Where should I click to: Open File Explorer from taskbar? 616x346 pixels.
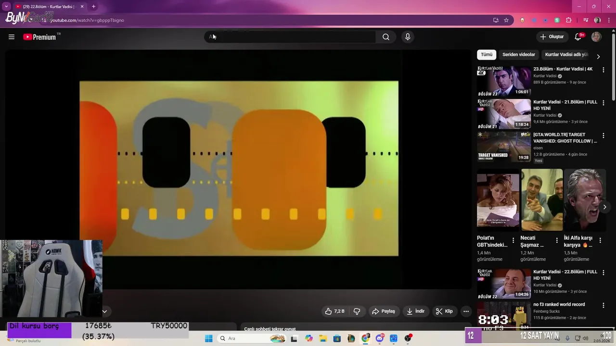[x=323, y=338]
